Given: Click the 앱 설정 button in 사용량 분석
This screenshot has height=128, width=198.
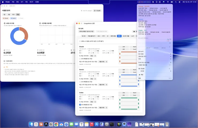Looking at the screenshot, I should pos(97,11).
